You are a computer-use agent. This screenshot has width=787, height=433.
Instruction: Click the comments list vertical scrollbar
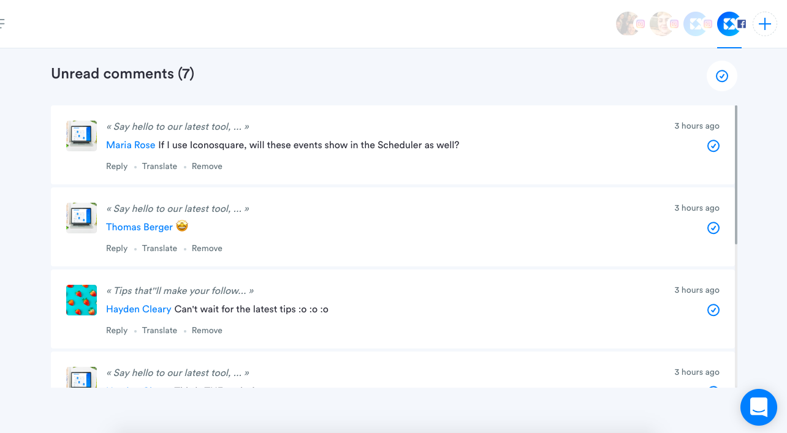click(736, 175)
